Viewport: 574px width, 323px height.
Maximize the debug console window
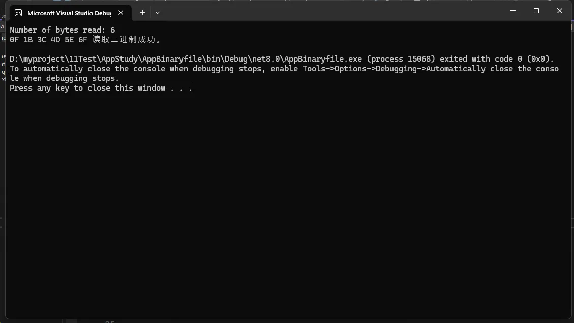(x=536, y=11)
